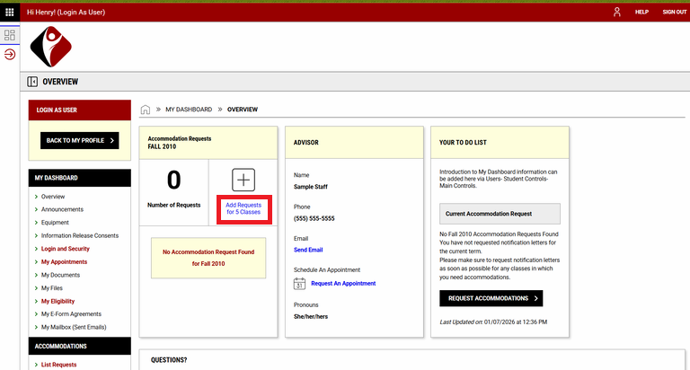
Task: Open My Appointments
Action: 65,261
